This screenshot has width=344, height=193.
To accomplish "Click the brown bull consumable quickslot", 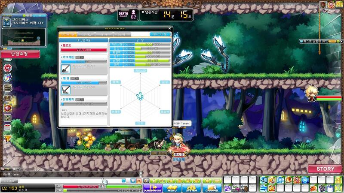I will point(244,188).
